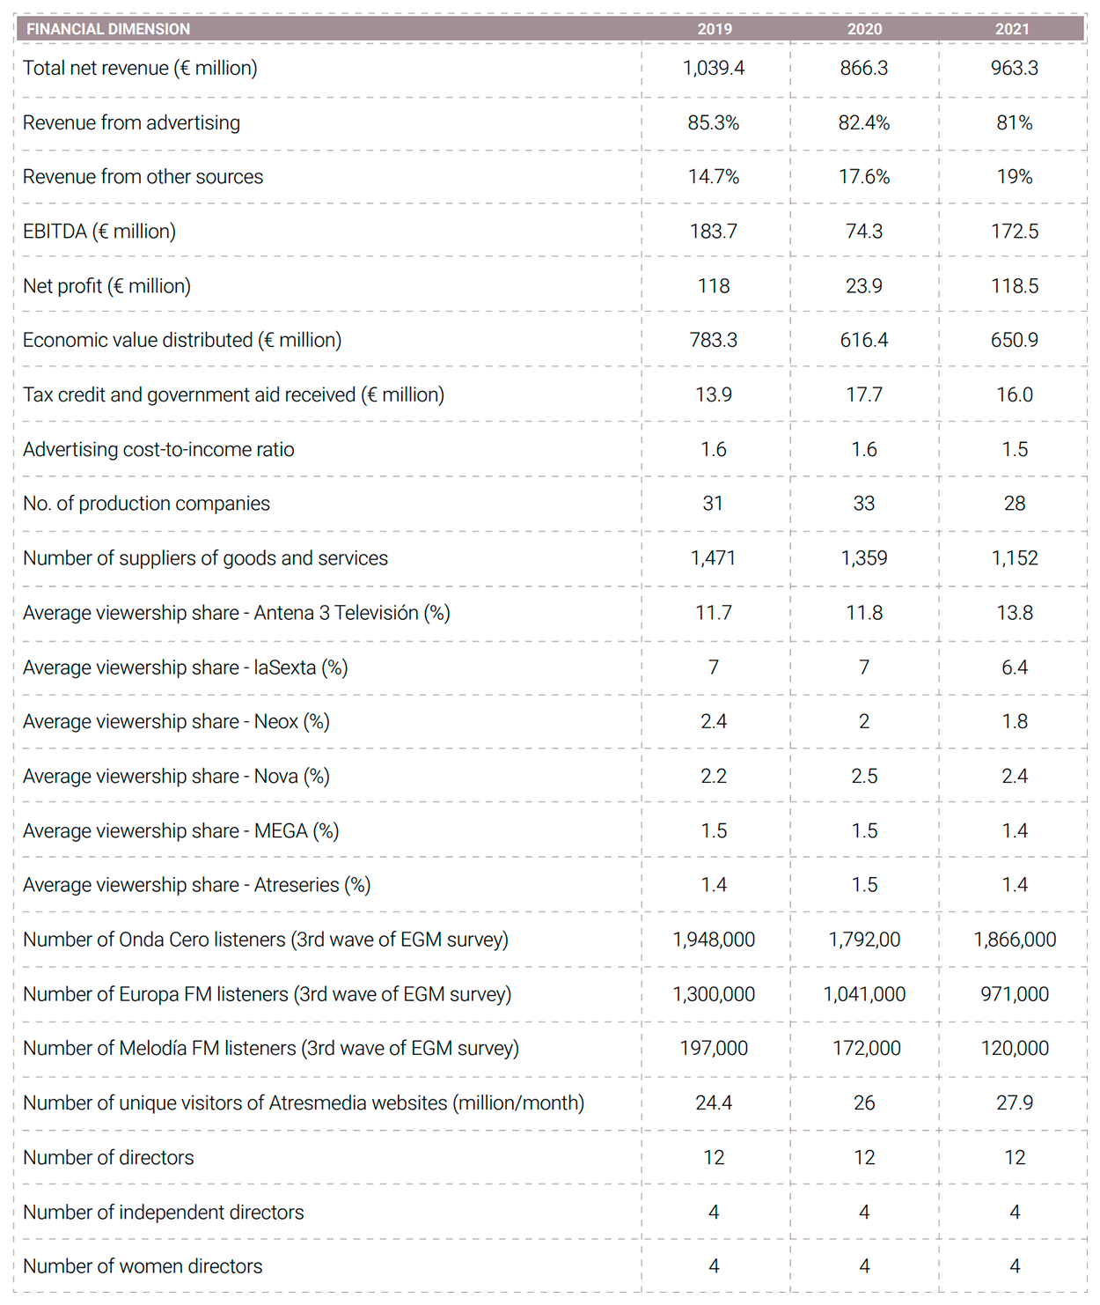Select Tax credit and government aid label
The width and height of the screenshot is (1100, 1305).
[x=233, y=394]
